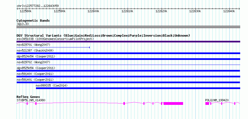Image resolution: width=248 pixels, height=119 pixels.
Task: Click the nsv829701 (Wong2007) label
Action: (33, 45)
